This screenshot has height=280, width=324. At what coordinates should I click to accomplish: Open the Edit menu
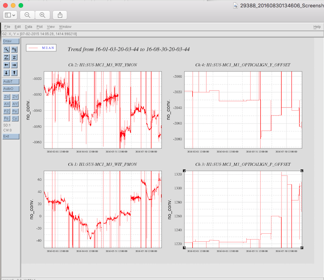[x=17, y=27]
